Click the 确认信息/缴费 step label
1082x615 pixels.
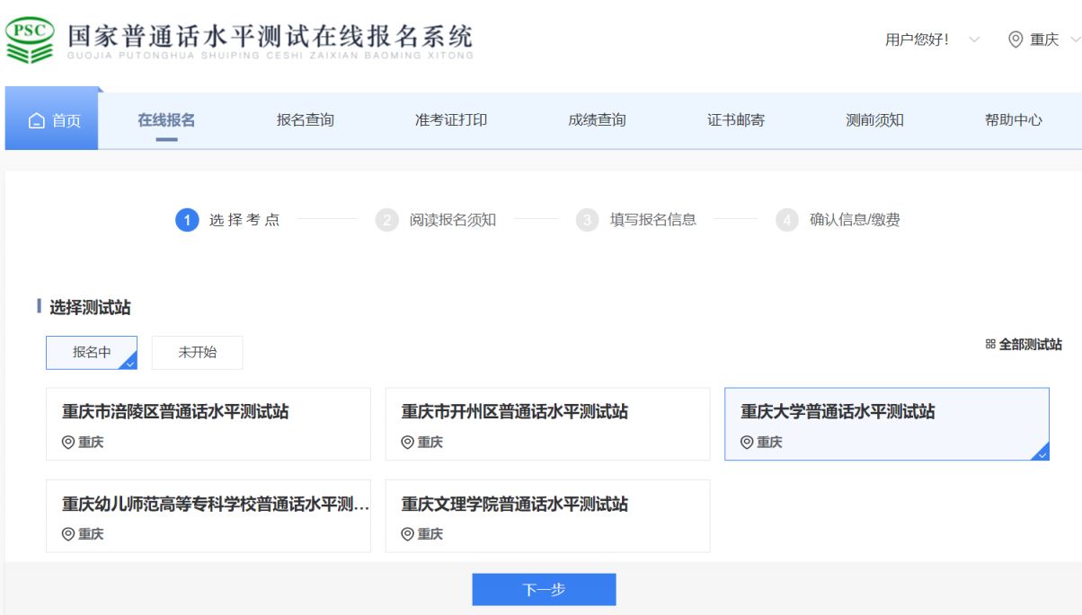(x=855, y=220)
